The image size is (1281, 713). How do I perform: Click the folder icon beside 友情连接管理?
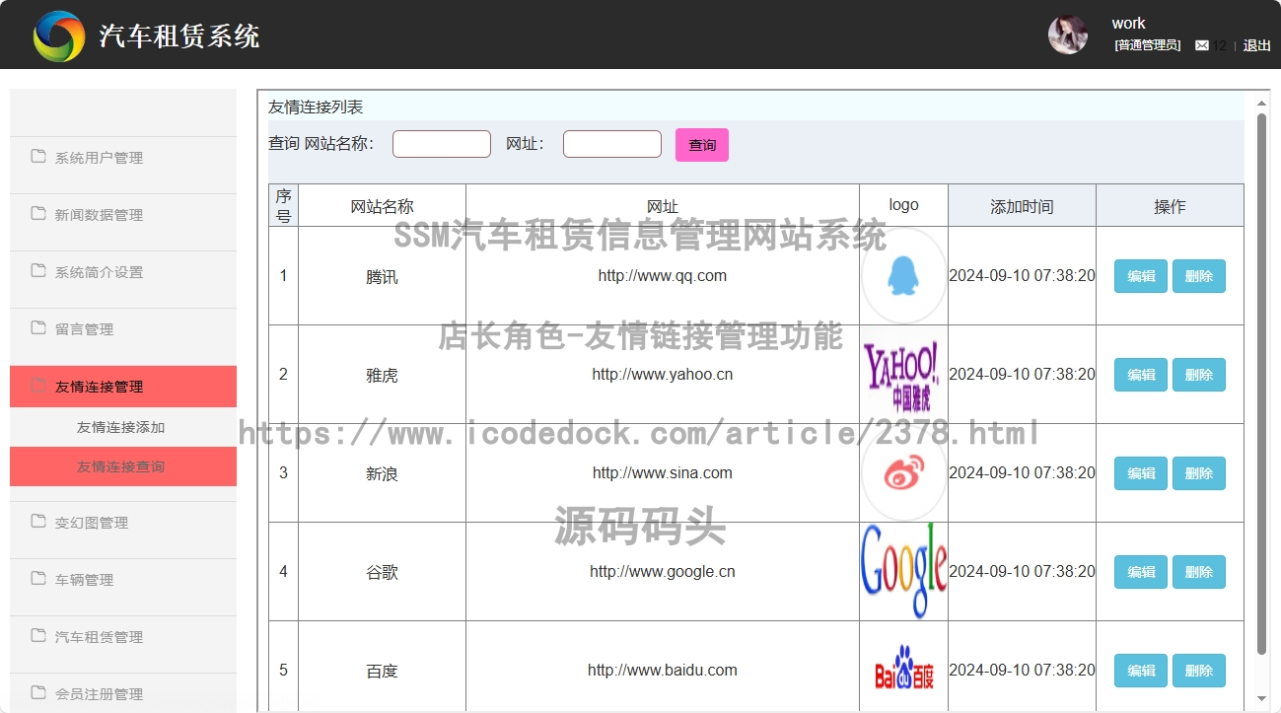click(x=38, y=386)
